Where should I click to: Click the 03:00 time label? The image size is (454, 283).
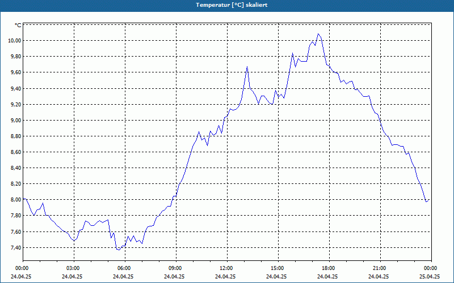[x=74, y=268]
